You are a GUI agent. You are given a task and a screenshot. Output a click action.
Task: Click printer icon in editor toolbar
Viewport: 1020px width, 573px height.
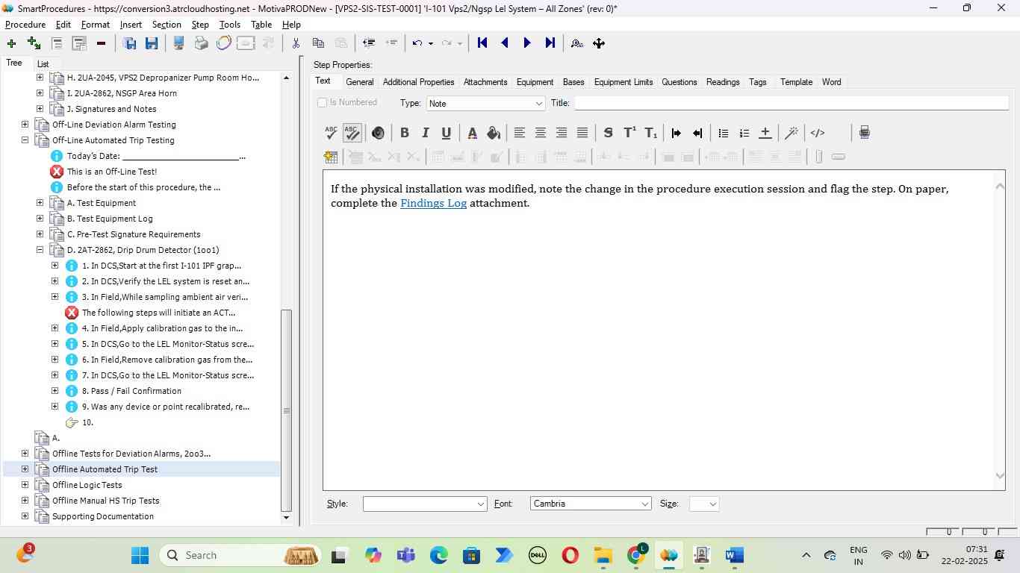click(864, 133)
